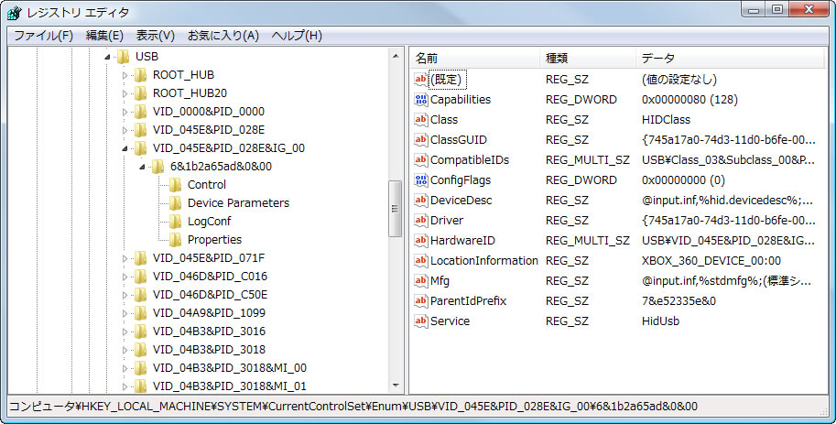Viewport: 836px width, 424px height.
Task: Select the VID_04B3&PID_3018 tree item
Action: click(209, 350)
